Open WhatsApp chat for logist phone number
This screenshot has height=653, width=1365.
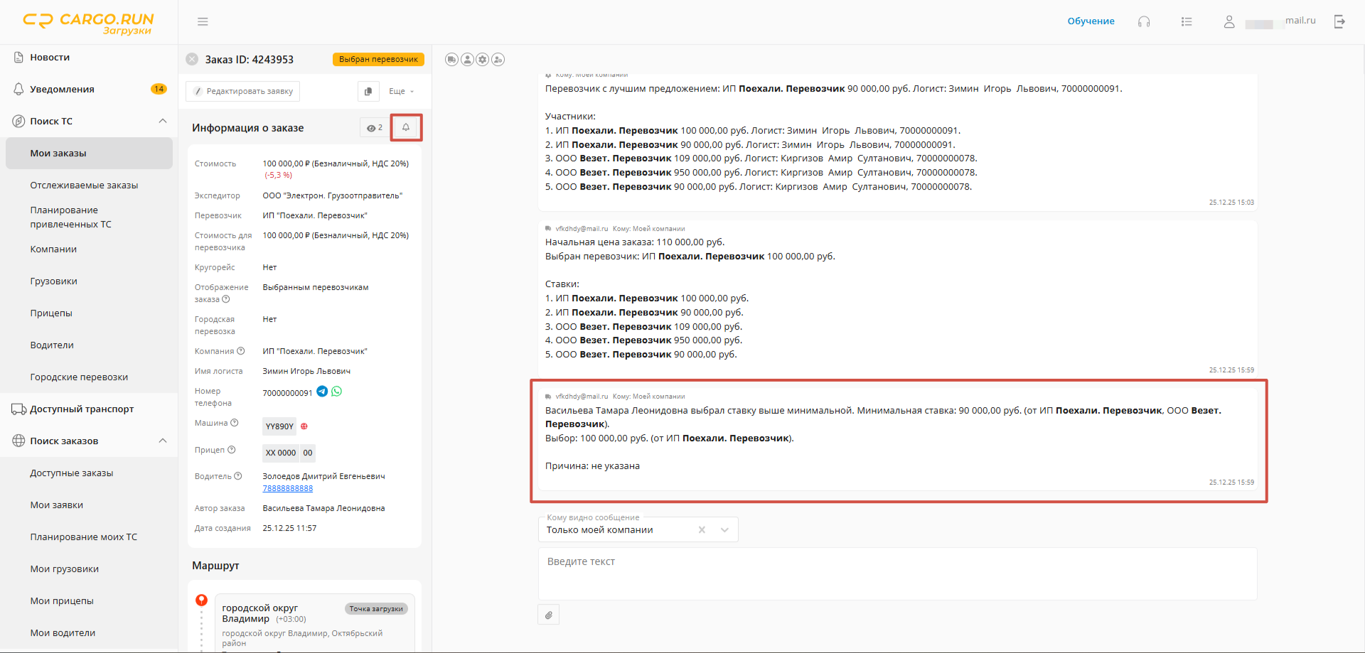(x=337, y=392)
